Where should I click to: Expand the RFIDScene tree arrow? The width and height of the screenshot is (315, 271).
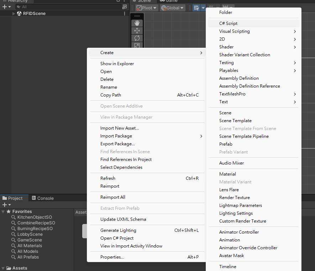(14, 14)
